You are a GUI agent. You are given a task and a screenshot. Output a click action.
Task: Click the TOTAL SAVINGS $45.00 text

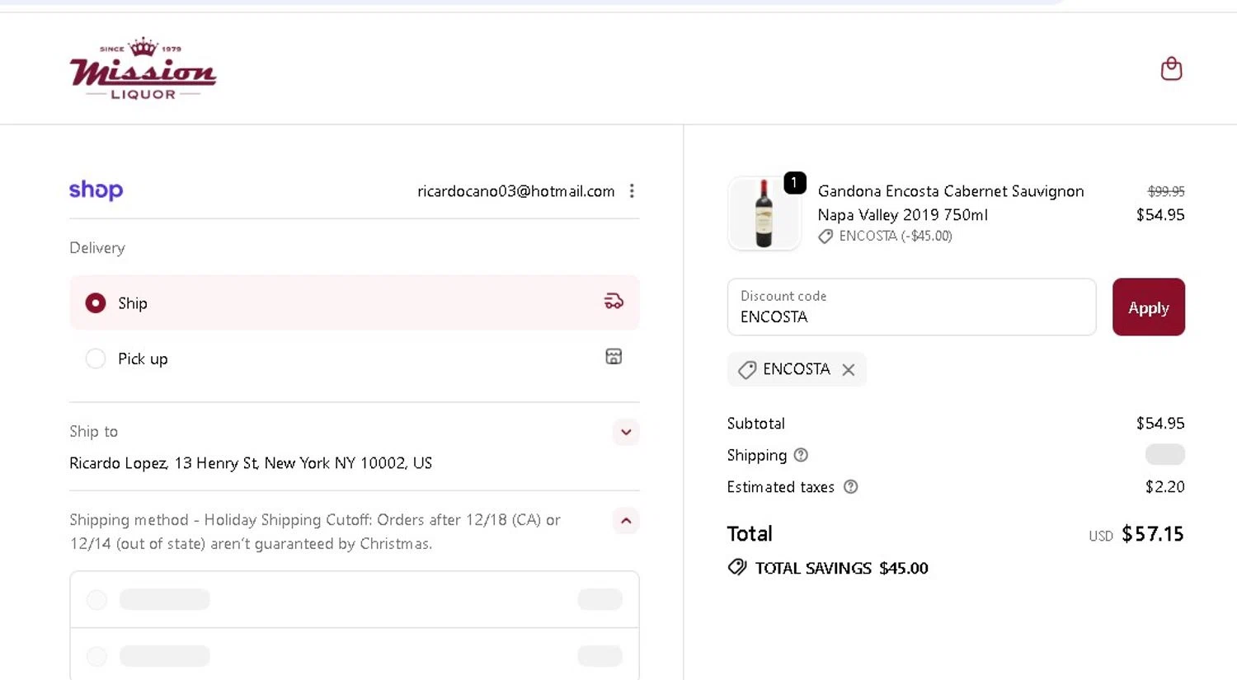[842, 568]
